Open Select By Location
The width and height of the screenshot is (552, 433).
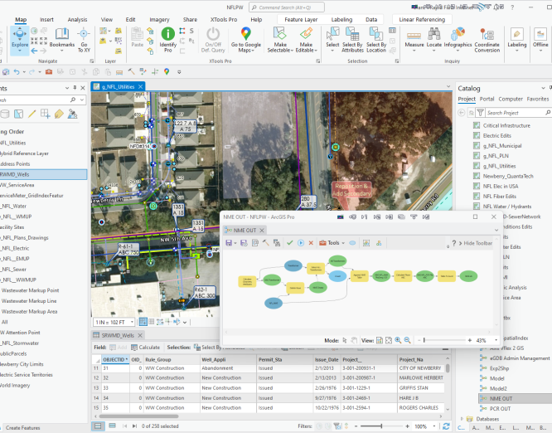tap(376, 40)
